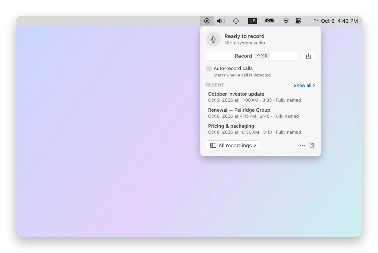
Task: Open the All recordings button
Action: (x=233, y=145)
